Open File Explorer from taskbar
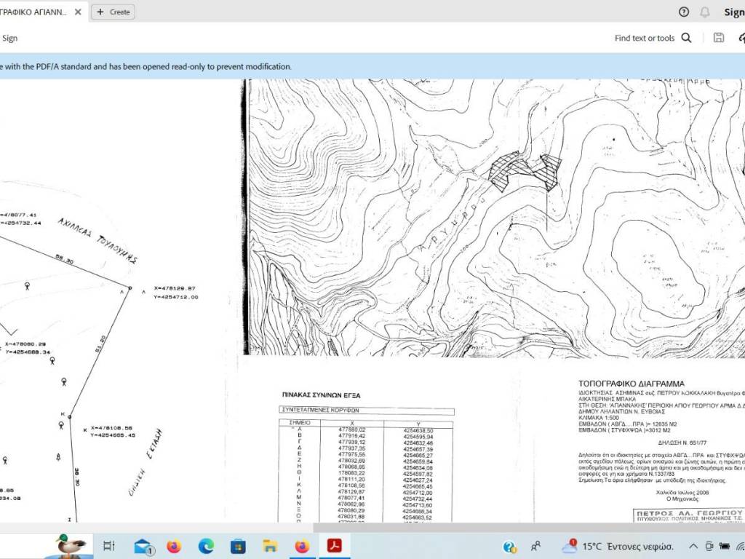Screen dimensions: 745x559 click(270, 546)
